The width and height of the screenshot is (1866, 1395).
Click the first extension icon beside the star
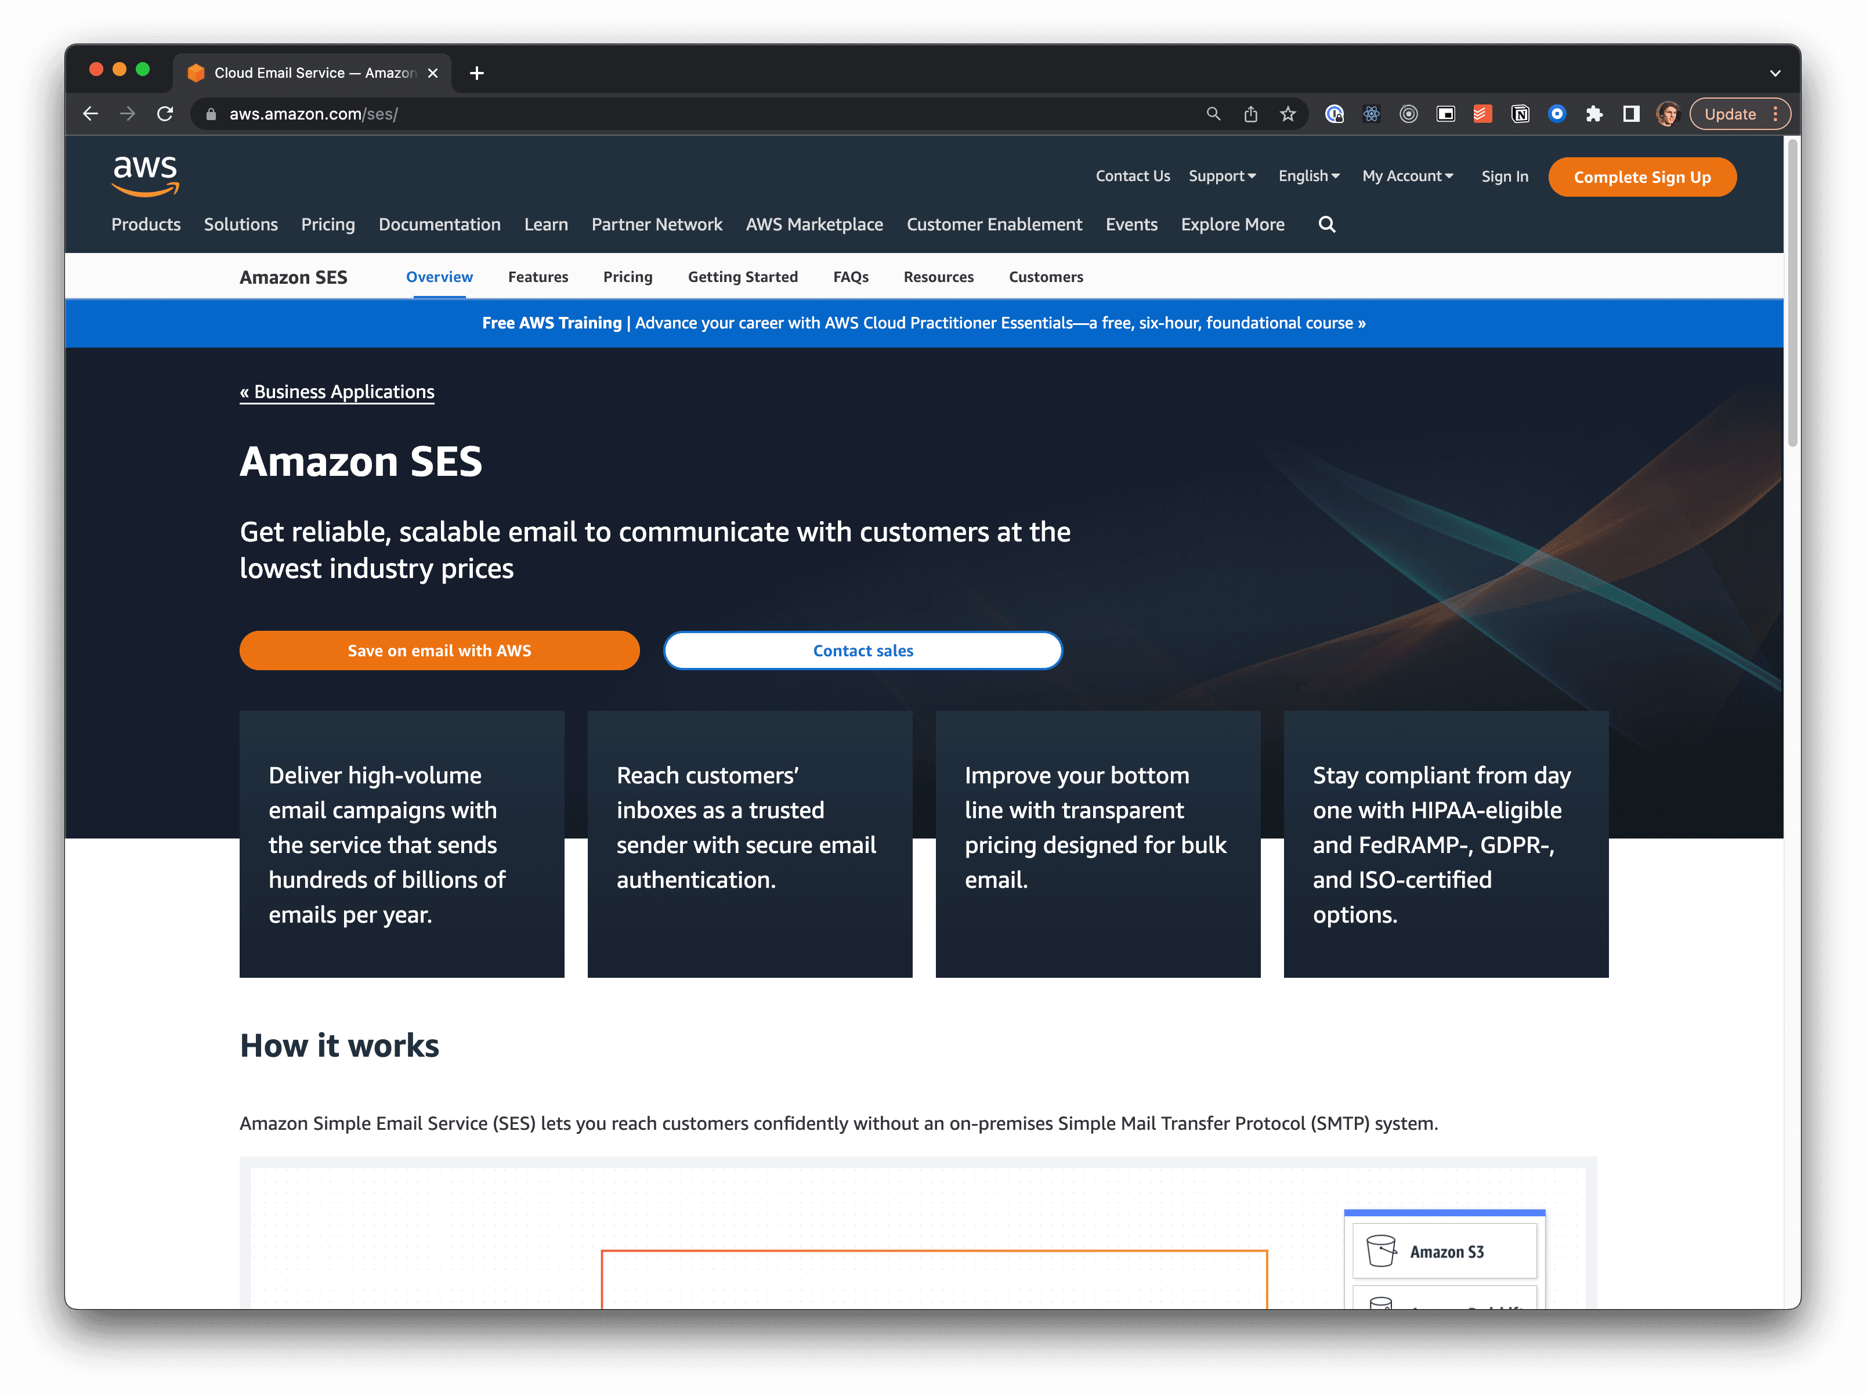pos(1334,114)
